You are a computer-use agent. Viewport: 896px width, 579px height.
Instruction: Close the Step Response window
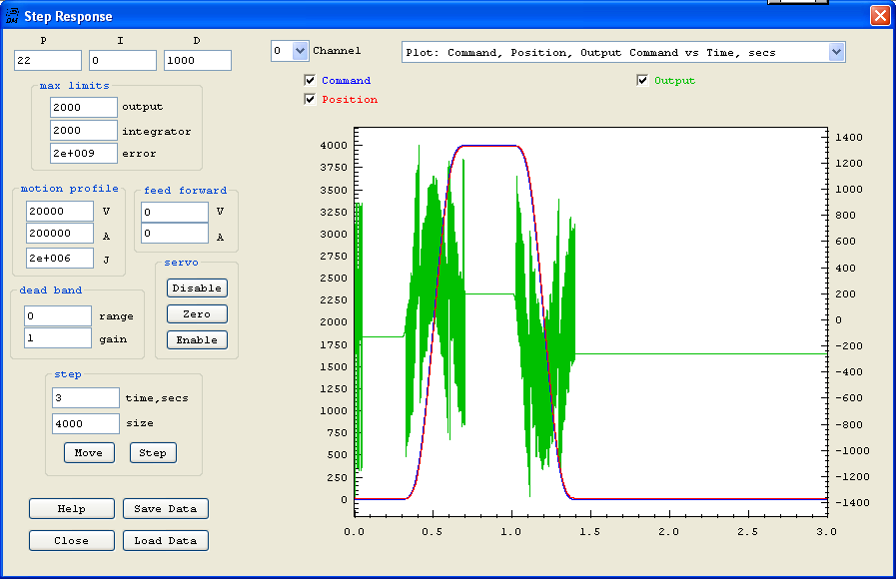coord(879,16)
